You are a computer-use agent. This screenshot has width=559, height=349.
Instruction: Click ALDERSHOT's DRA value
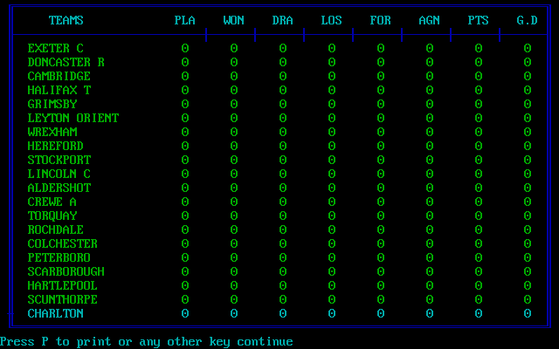(282, 188)
